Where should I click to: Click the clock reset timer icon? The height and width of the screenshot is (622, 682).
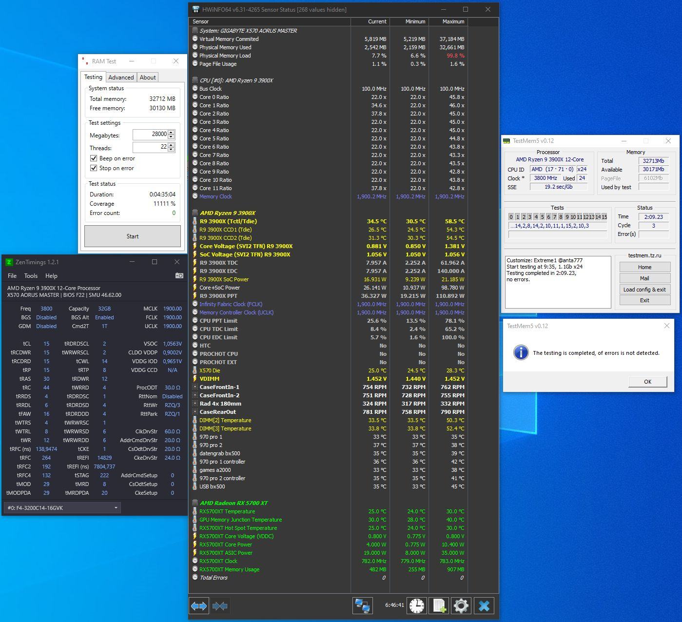point(417,606)
